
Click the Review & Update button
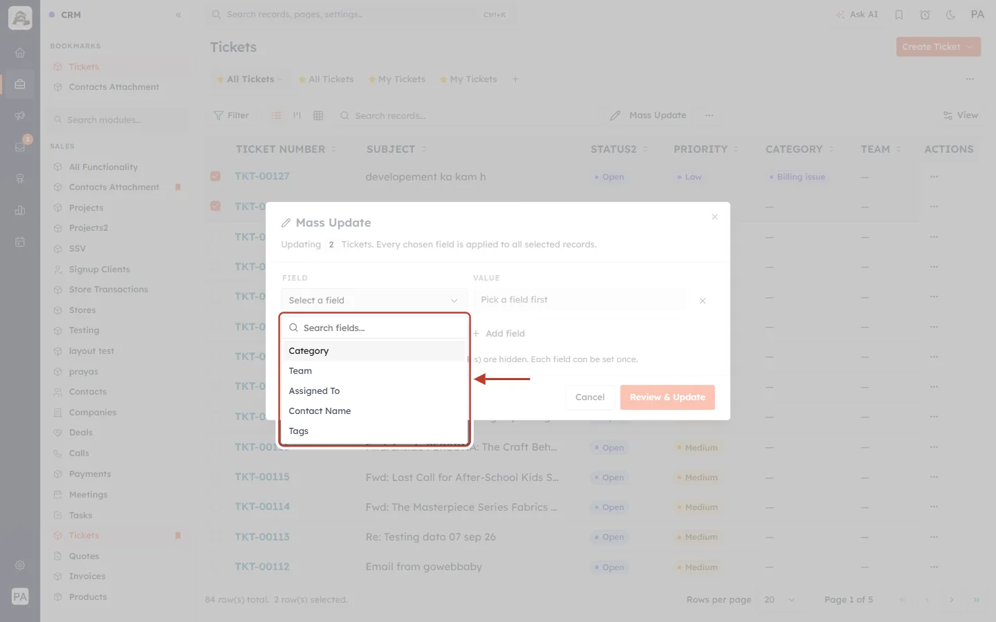pyautogui.click(x=667, y=397)
